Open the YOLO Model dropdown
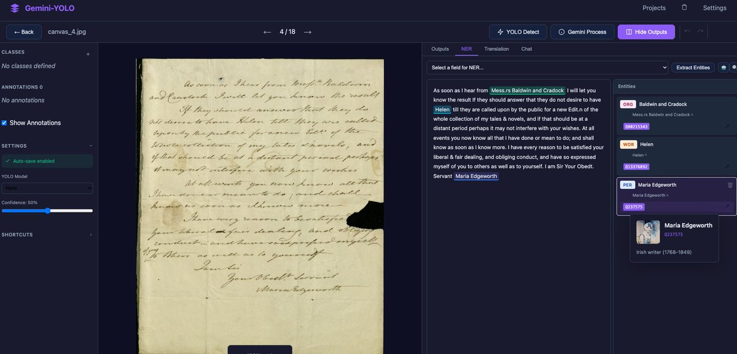 pyautogui.click(x=47, y=188)
